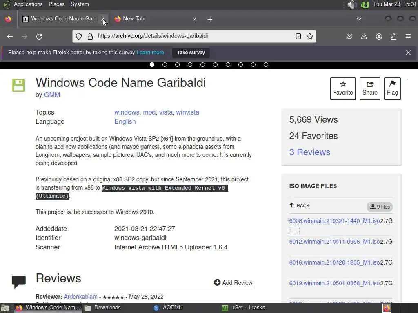This screenshot has height=313, width=418.
Task: Open the System menu
Action: pos(80,4)
